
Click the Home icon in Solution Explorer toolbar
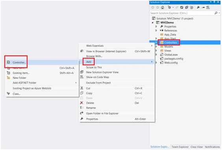coord(163,7)
